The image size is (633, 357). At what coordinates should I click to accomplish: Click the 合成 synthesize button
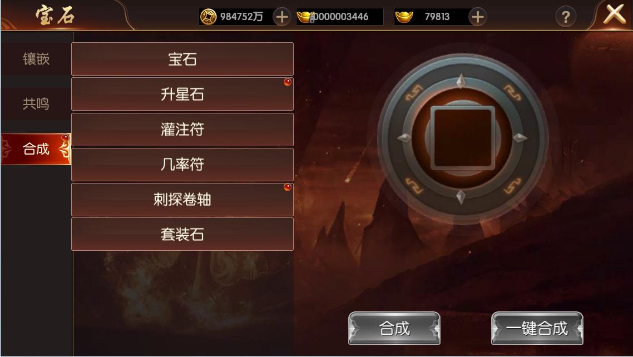coord(394,328)
